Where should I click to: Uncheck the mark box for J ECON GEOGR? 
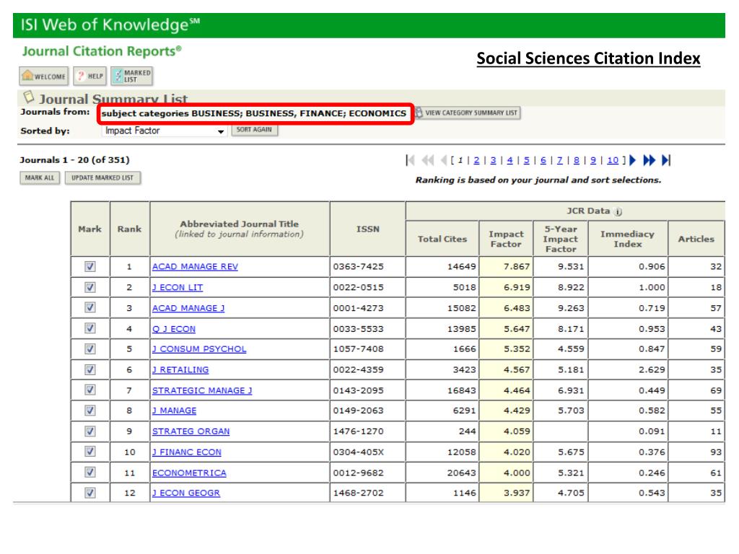[x=90, y=493]
